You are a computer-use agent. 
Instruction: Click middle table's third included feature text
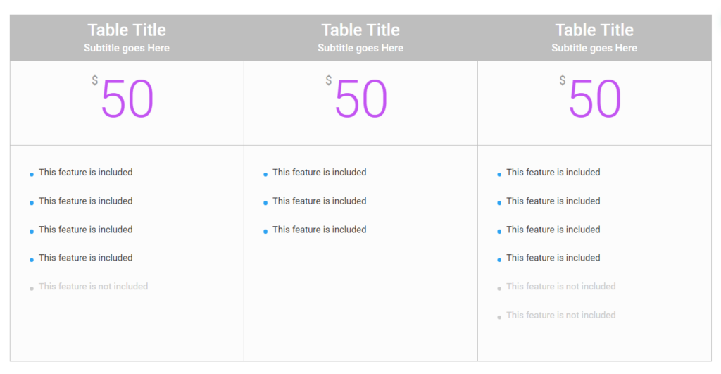[320, 230]
